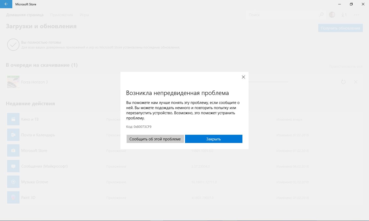Click the Почта и Календарь app icon
Screen dimensions: 369x221
click(13, 135)
